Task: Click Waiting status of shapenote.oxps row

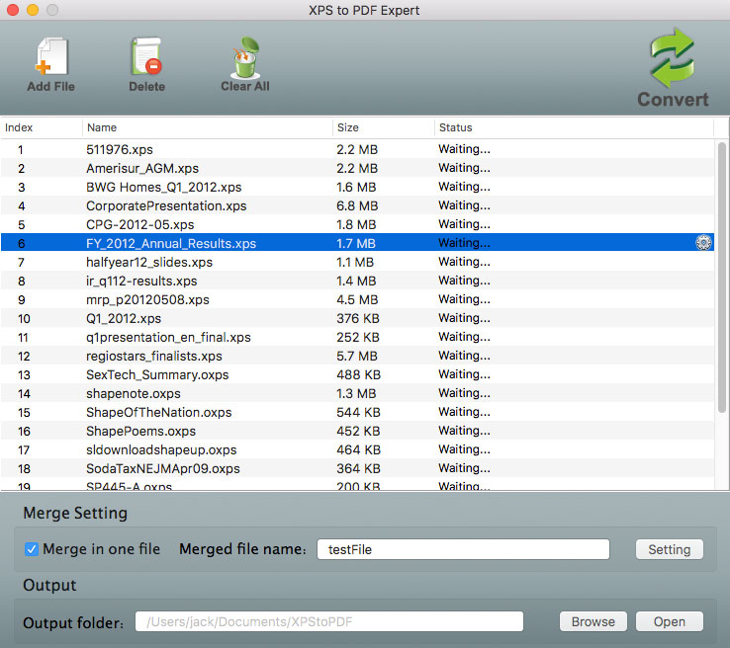Action: pos(464,393)
